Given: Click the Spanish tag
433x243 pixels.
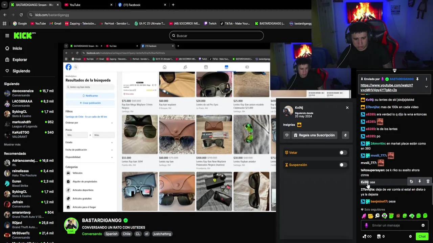Looking at the screenshot, I should point(111,234).
